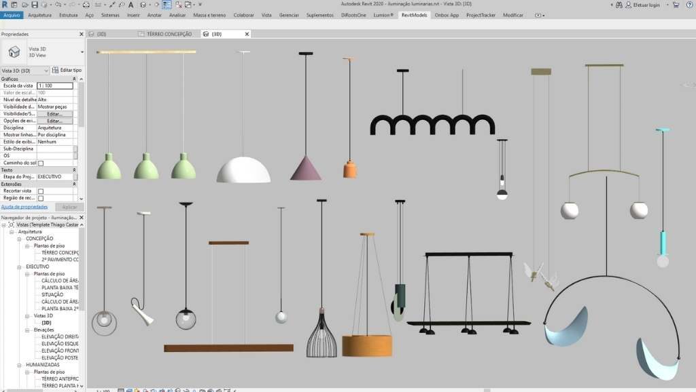Switch to the TÉRREO CONCEPÇÃO view tab
The height and width of the screenshot is (392, 696).
(x=169, y=34)
